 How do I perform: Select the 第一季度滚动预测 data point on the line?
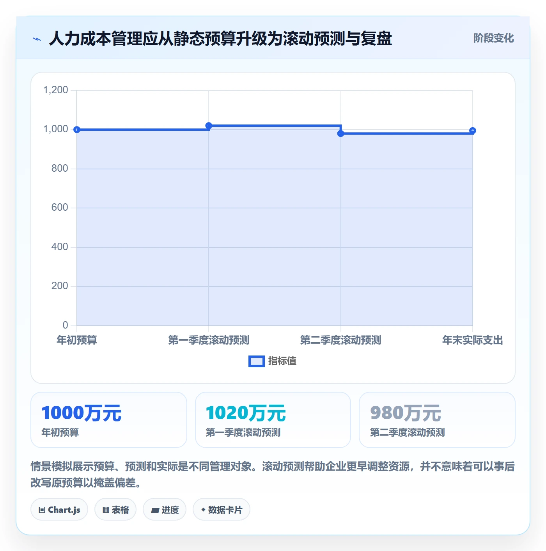(209, 126)
